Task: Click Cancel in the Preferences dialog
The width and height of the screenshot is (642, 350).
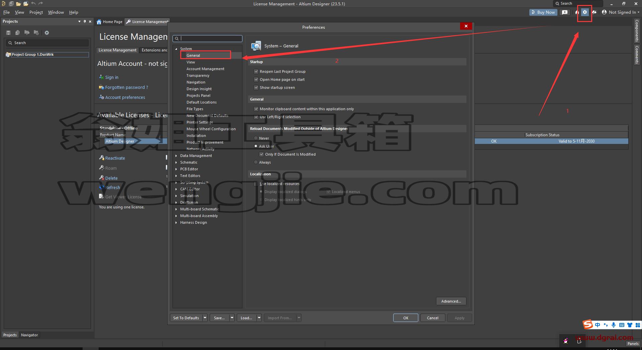Action: click(433, 318)
